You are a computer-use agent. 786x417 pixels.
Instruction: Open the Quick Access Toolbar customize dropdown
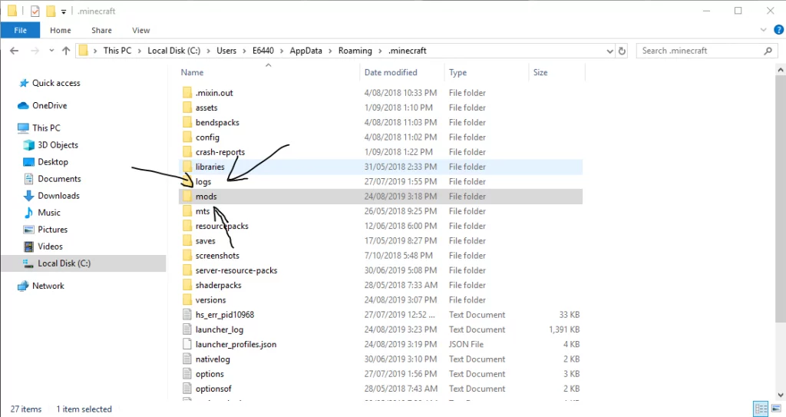click(64, 11)
